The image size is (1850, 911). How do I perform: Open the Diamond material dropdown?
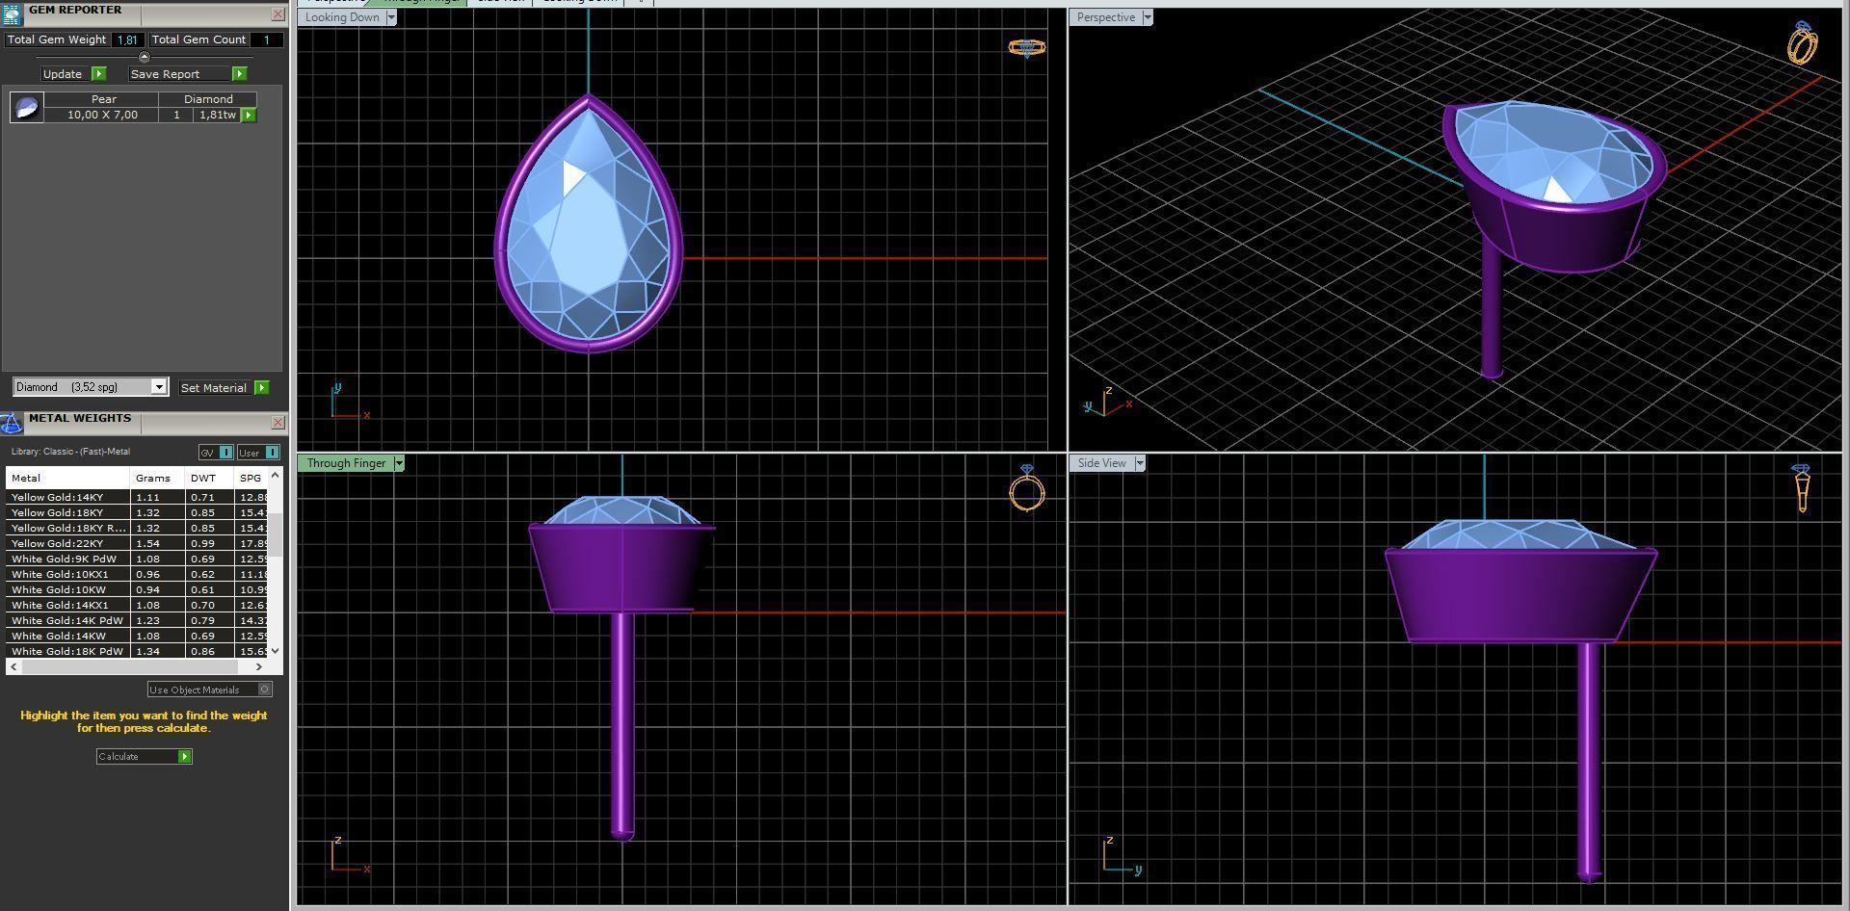click(158, 387)
